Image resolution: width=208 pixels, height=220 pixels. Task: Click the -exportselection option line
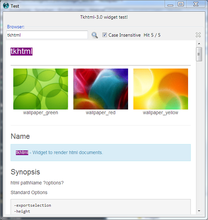tap(32, 205)
